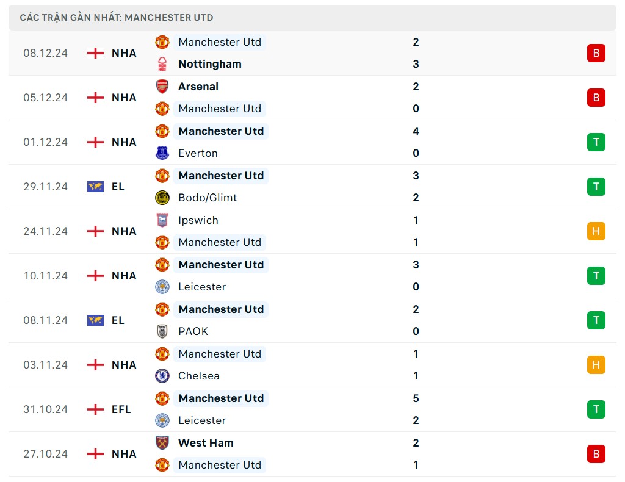Click the Europa League flag on 29.11.24
625x482 pixels.
(x=95, y=187)
